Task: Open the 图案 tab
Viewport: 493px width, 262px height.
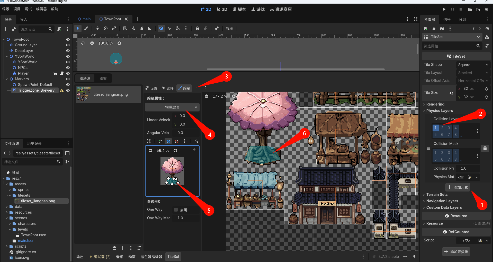Action: [103, 78]
